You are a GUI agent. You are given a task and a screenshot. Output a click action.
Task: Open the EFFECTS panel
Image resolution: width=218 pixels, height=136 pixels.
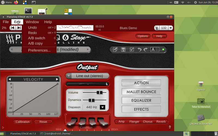(x=141, y=109)
